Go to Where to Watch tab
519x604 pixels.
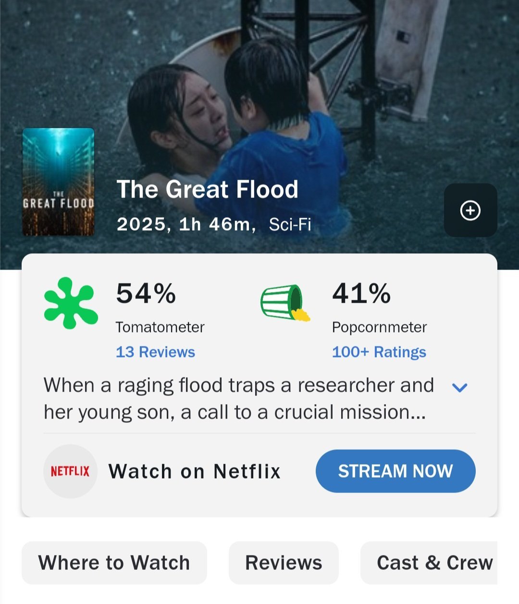pos(114,563)
